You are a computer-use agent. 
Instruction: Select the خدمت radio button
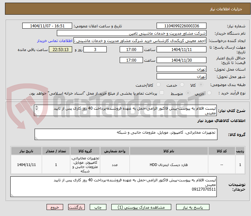182,85
